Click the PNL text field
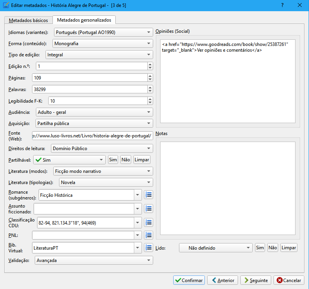 pyautogui.click(x=83, y=235)
